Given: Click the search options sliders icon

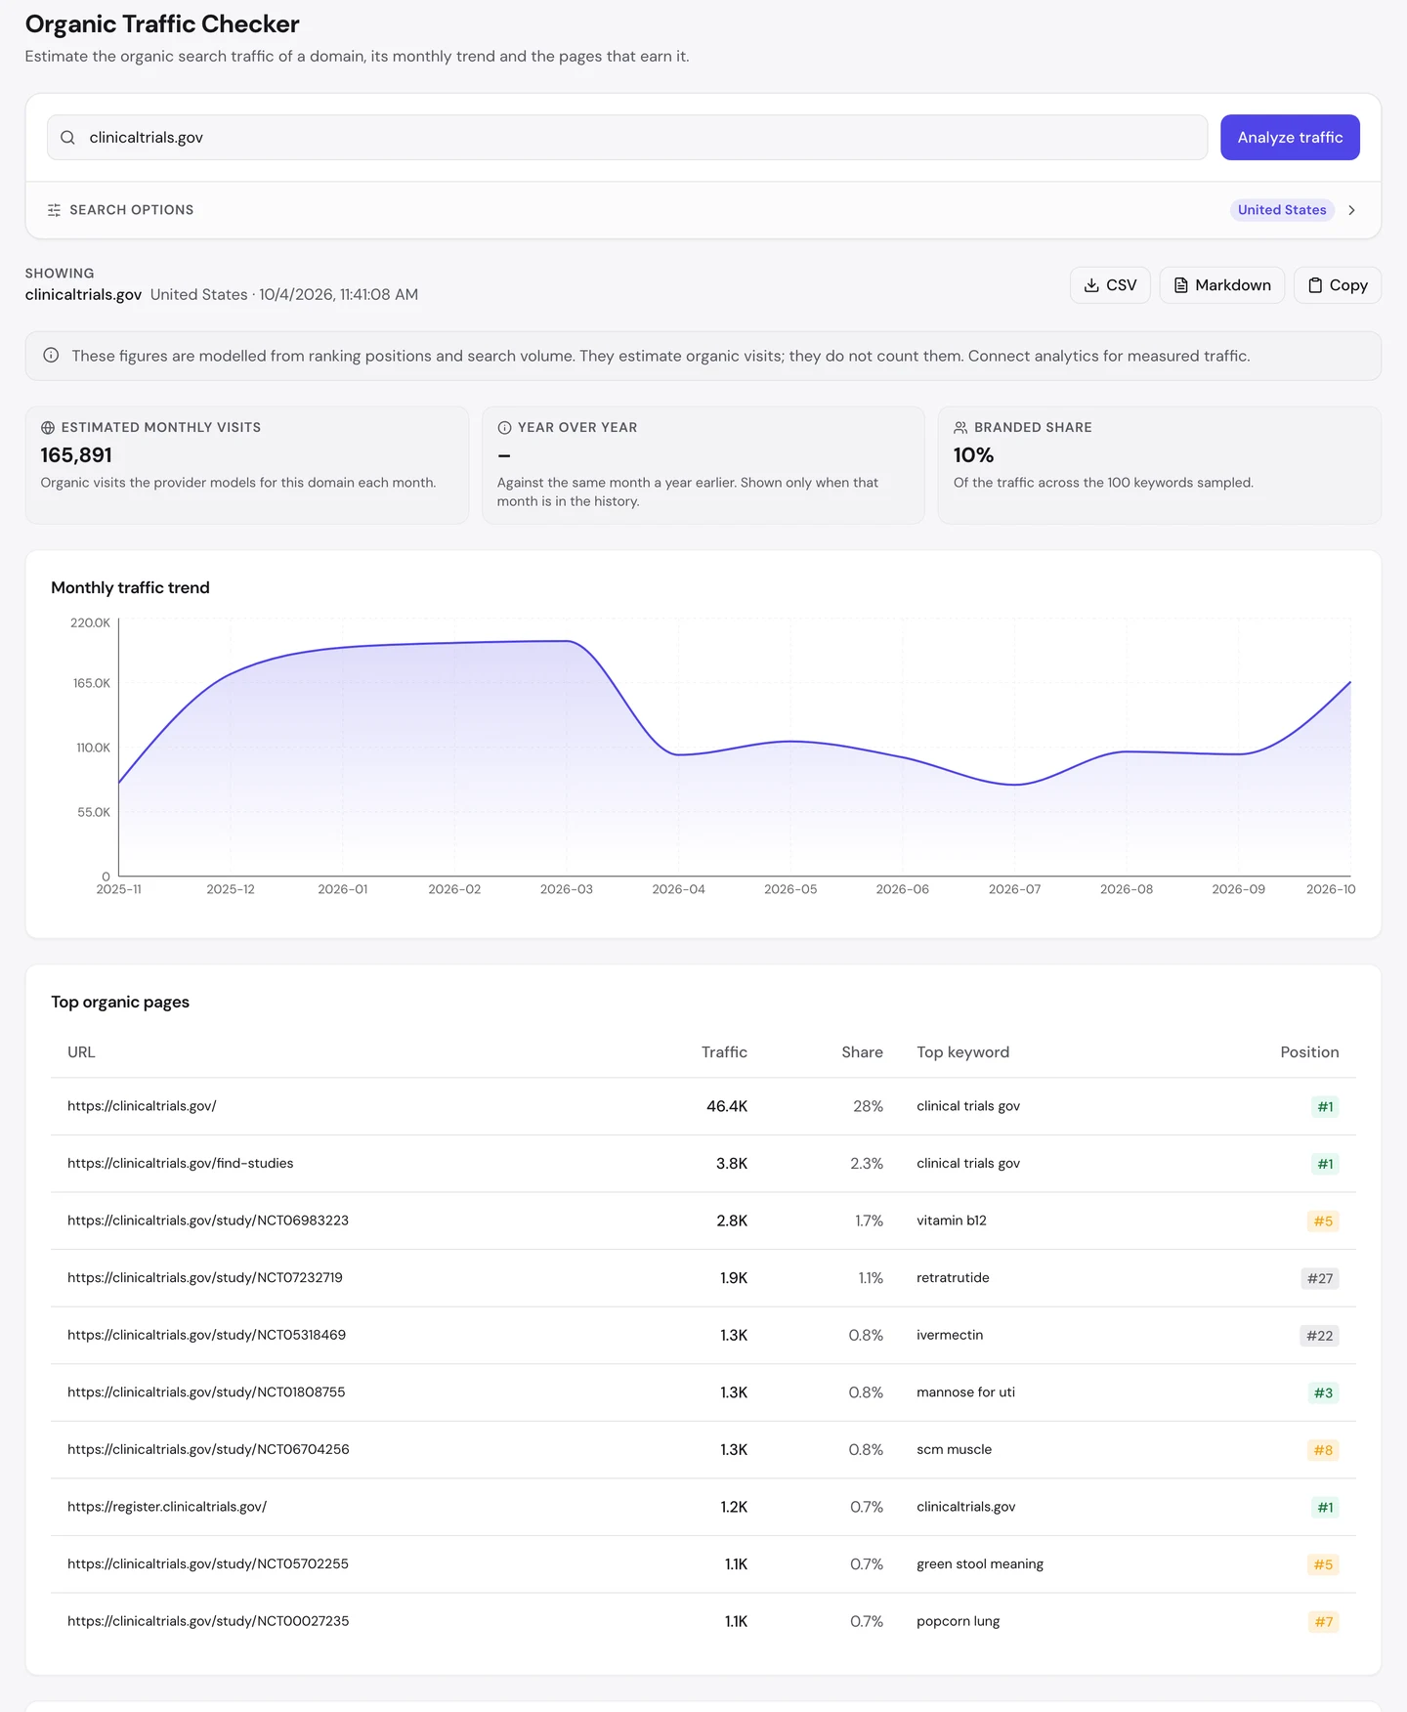Looking at the screenshot, I should coord(54,210).
